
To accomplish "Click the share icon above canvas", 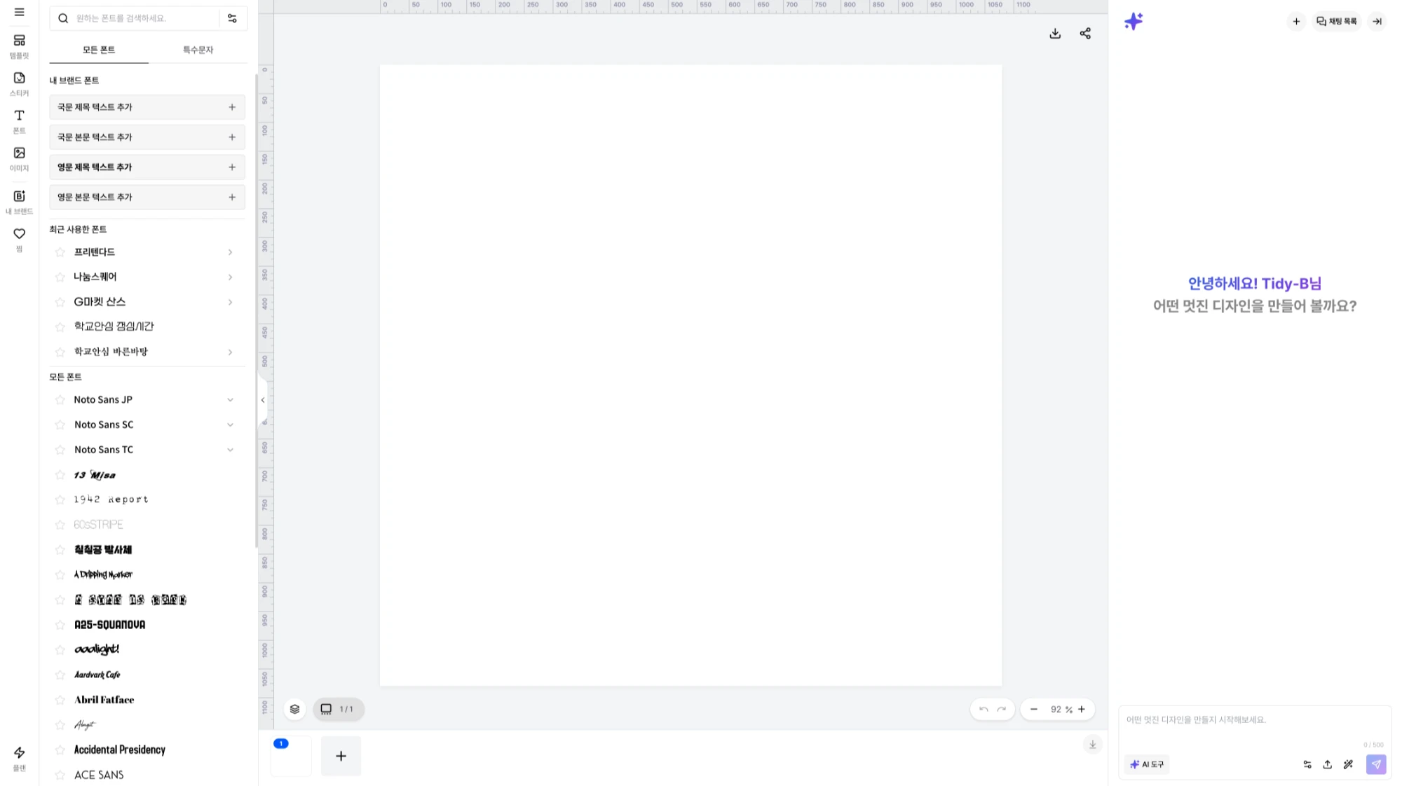I will (1085, 34).
